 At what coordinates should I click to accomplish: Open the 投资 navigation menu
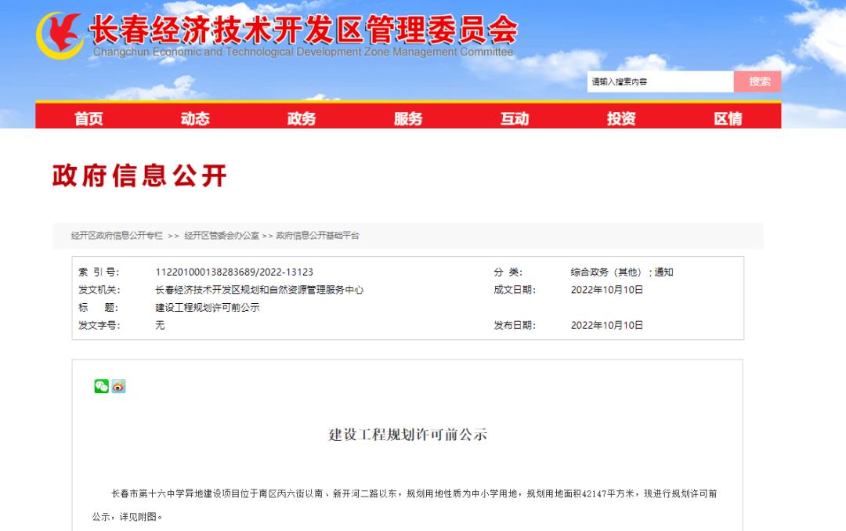623,117
